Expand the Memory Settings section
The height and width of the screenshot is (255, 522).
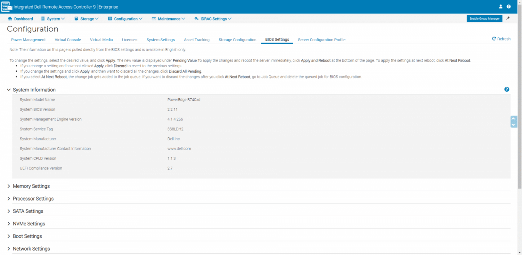[9, 186]
